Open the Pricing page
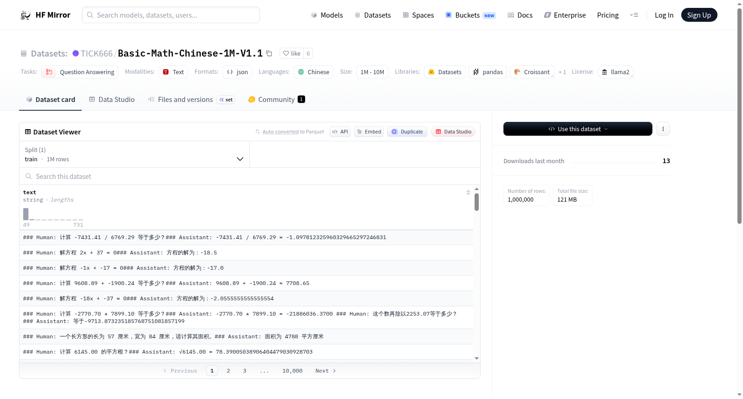Viewport: 743px width, 399px height. (608, 15)
